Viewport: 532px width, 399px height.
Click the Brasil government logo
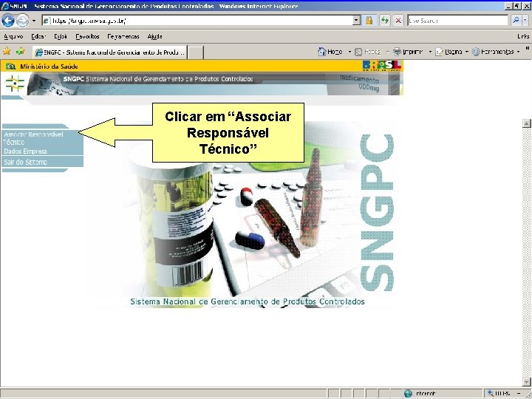click(382, 66)
